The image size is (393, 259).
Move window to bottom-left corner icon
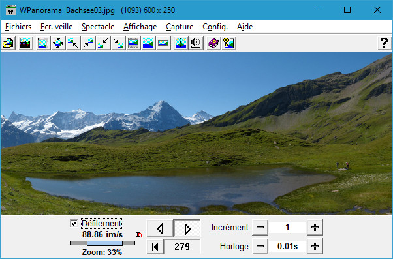pos(103,43)
